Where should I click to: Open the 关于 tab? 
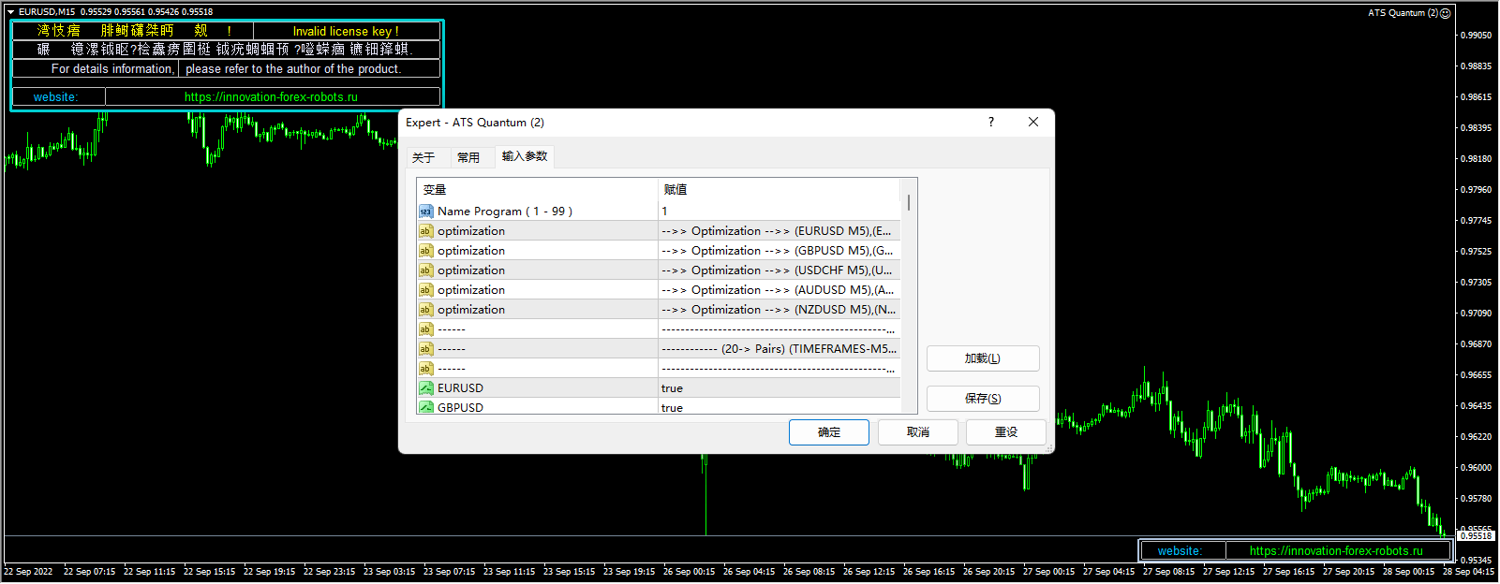423,157
